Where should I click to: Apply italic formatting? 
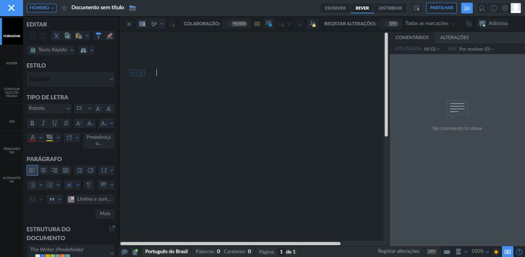point(43,123)
